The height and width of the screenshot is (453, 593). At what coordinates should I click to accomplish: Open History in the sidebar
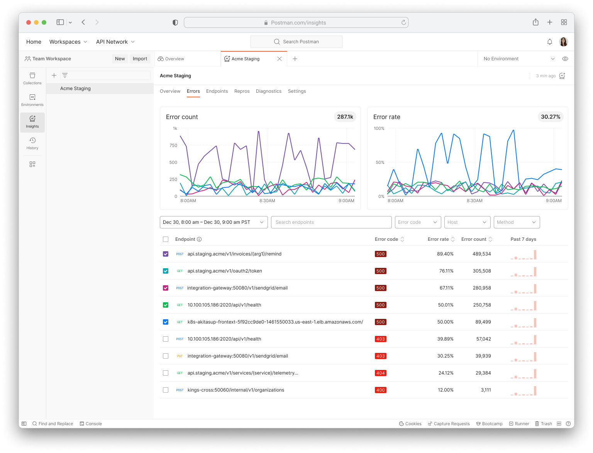32,143
